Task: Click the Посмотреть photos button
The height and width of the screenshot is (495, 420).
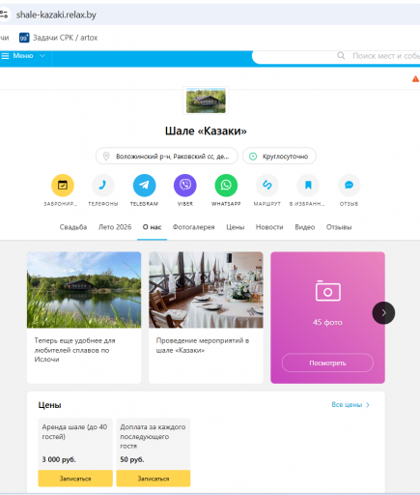Action: pos(327,363)
